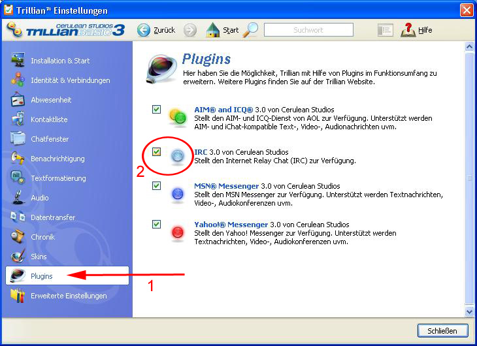Click the Hilfe question mark book icon

408,30
